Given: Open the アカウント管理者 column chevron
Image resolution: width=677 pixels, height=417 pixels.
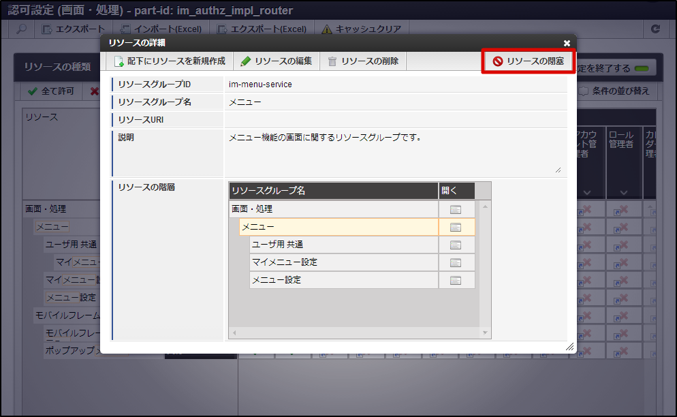Looking at the screenshot, I should click(x=587, y=193).
